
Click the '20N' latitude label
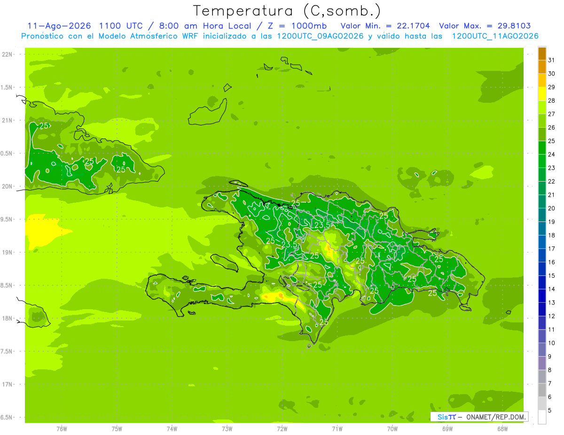tap(7, 186)
